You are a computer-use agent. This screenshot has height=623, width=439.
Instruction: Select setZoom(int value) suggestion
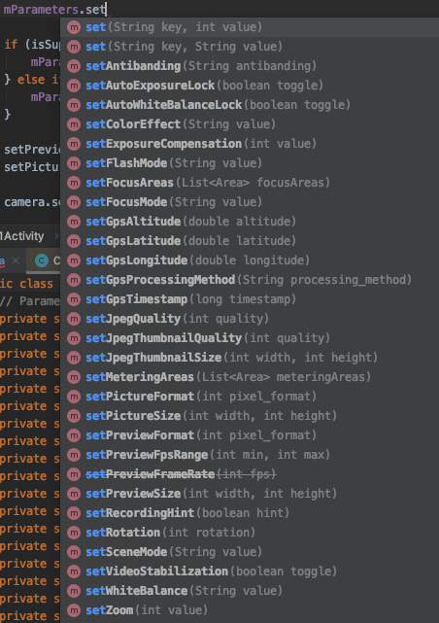(x=250, y=611)
